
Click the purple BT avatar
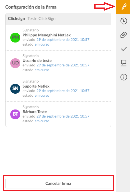tap(15, 114)
